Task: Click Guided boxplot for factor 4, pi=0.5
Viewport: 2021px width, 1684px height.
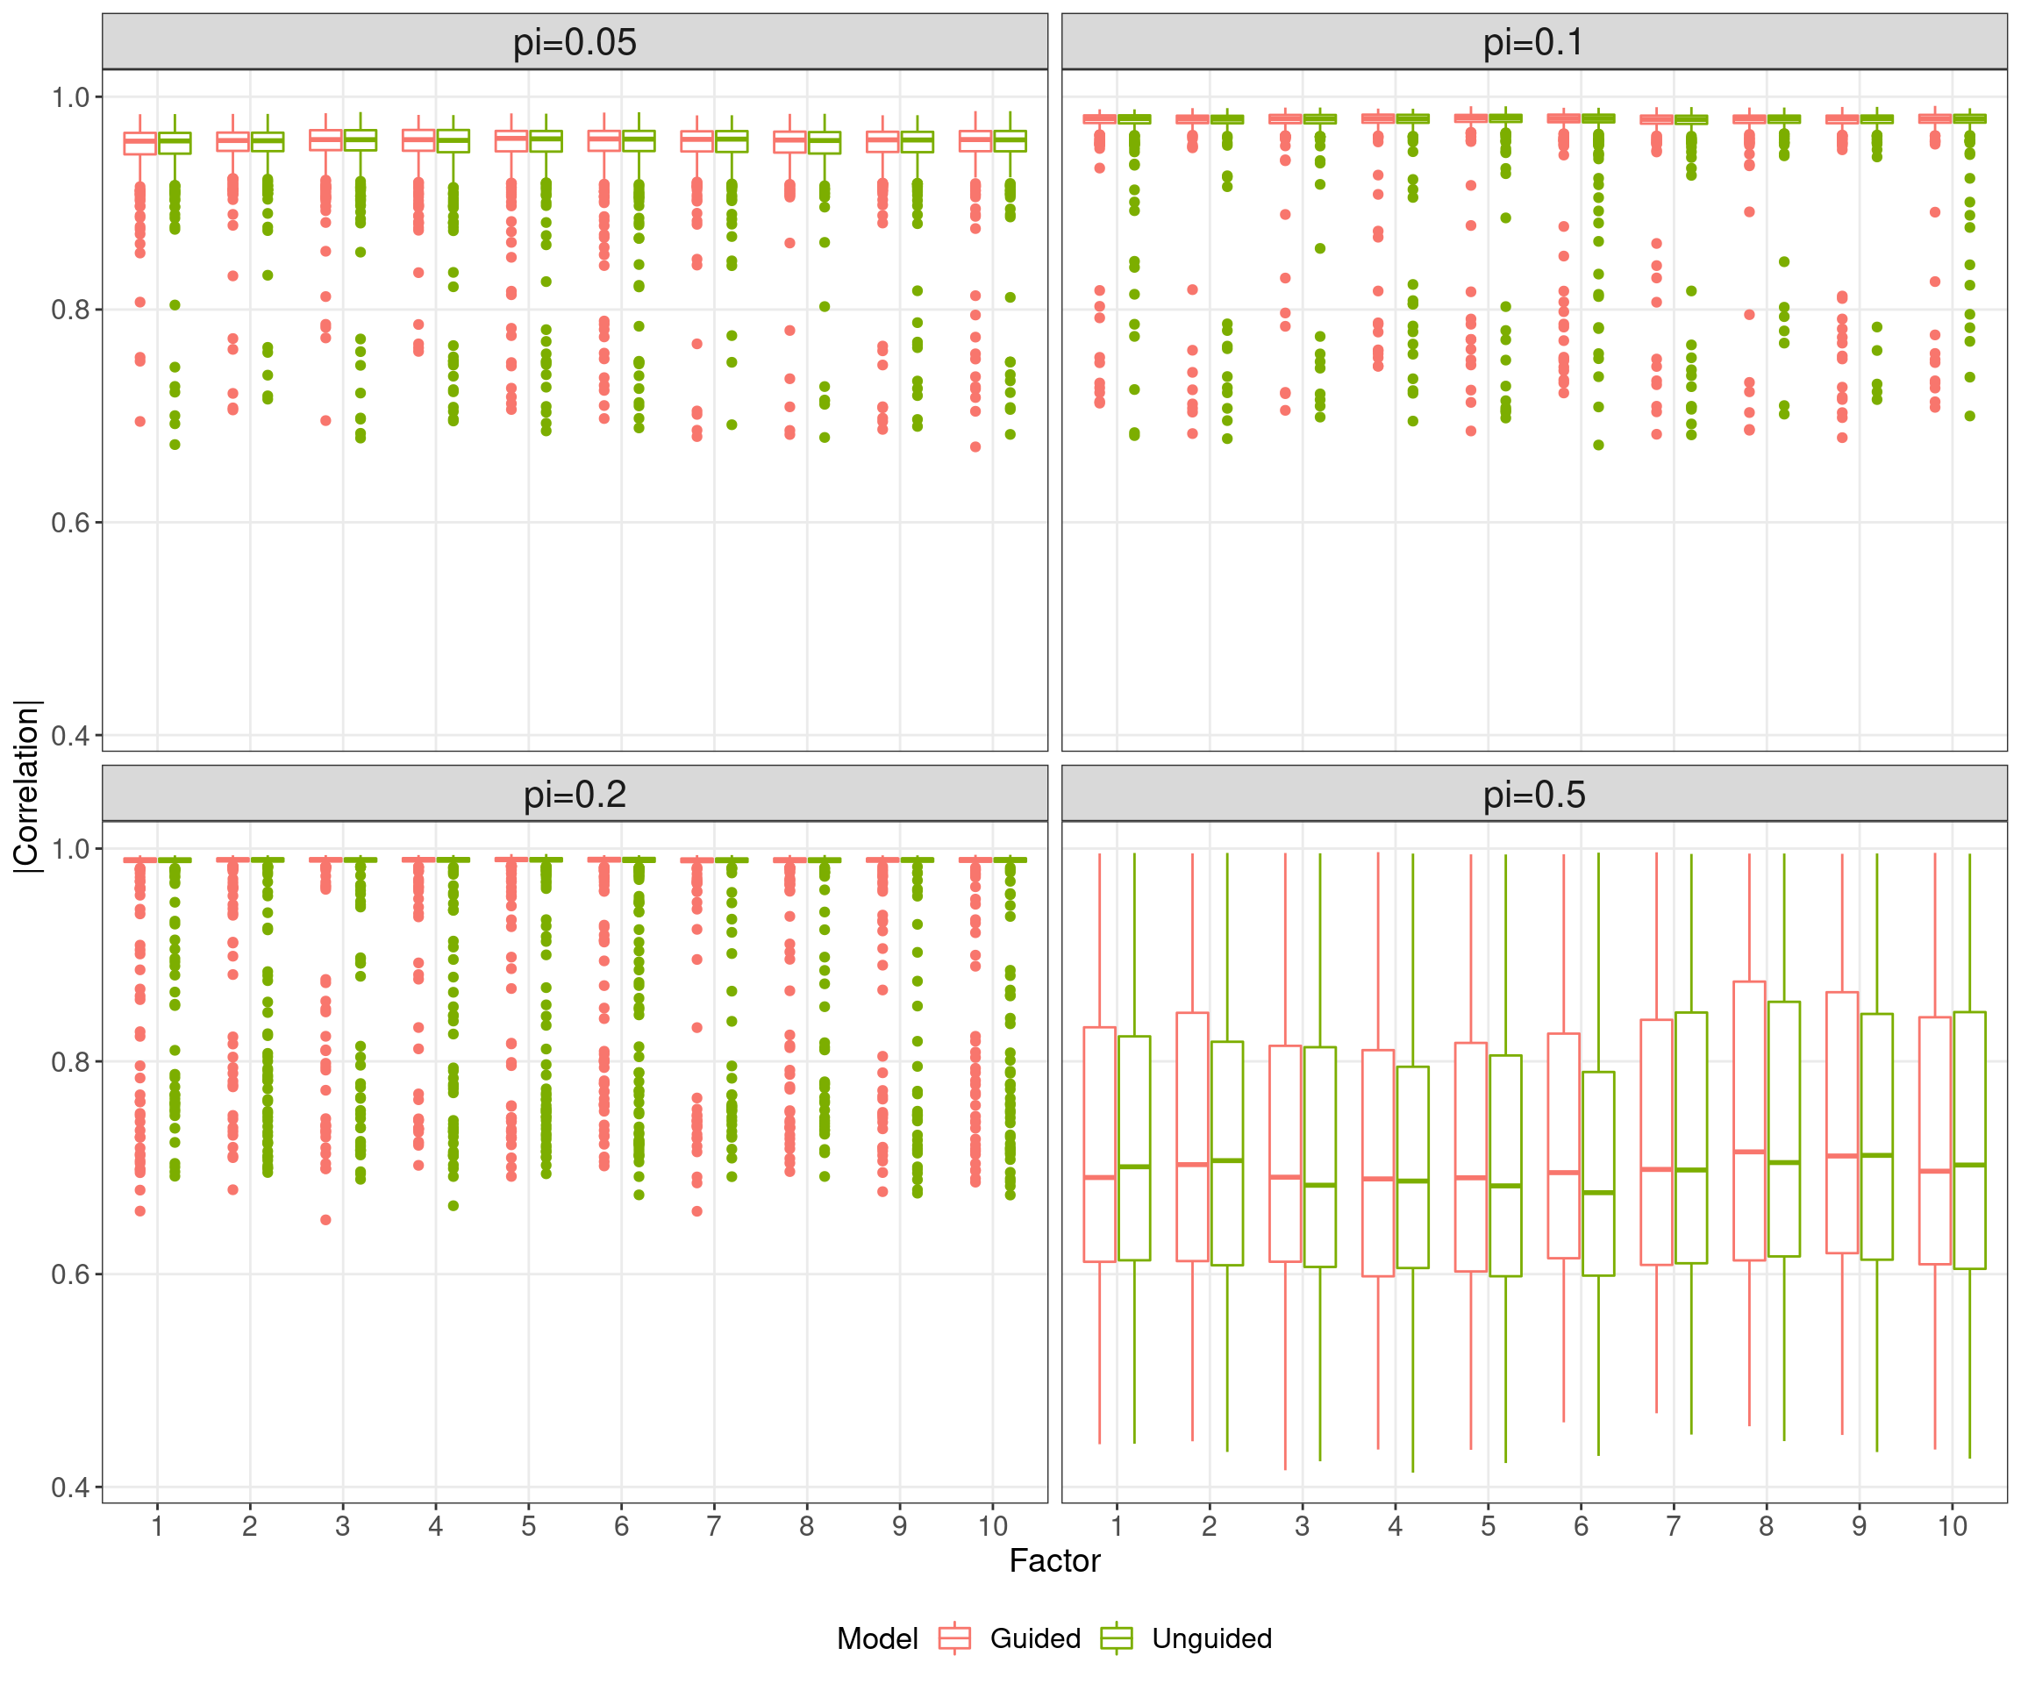Action: (x=1378, y=1163)
